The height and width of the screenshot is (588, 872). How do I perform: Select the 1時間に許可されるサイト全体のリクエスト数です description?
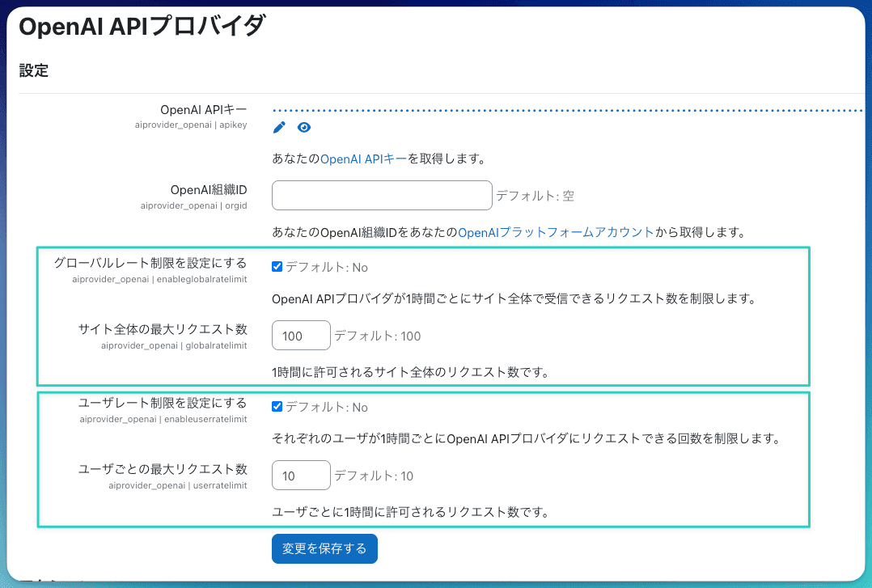[x=410, y=372]
